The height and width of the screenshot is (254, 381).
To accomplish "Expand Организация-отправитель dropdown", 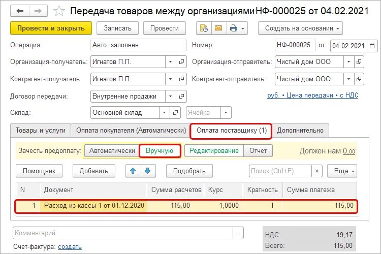I will 348,62.
